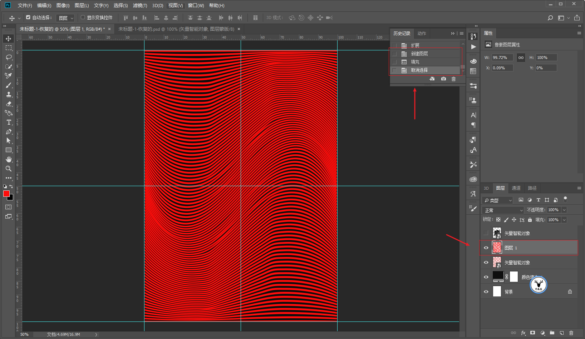Click the red foreground color swatch
This screenshot has height=339, width=585.
tap(6, 194)
